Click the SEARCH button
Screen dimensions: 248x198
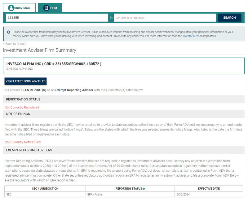(x=229, y=18)
